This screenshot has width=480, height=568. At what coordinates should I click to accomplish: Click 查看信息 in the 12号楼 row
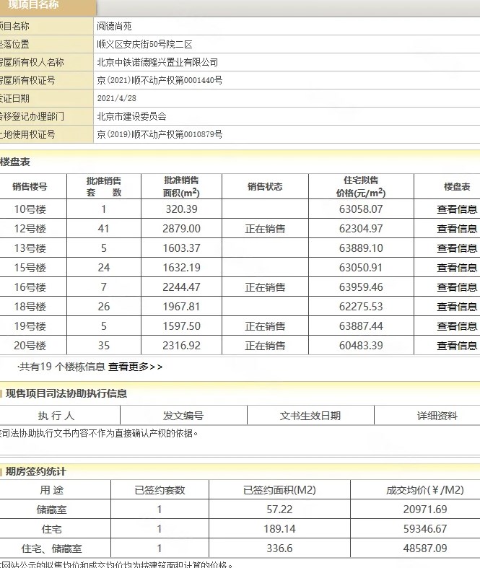pyautogui.click(x=456, y=229)
